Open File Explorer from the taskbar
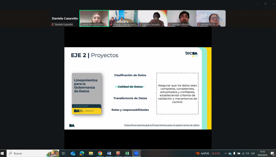This screenshot has height=157, width=276. click(91, 153)
